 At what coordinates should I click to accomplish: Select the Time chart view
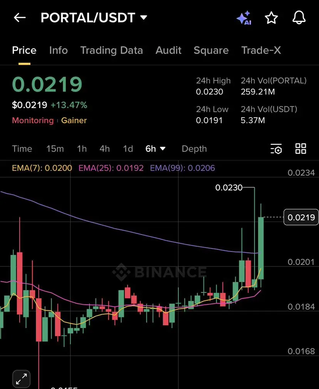(x=22, y=149)
